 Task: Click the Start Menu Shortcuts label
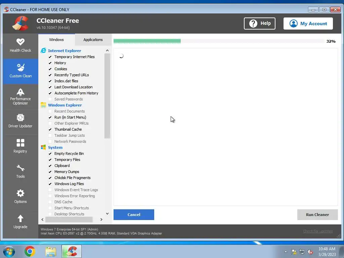pyautogui.click(x=72, y=208)
